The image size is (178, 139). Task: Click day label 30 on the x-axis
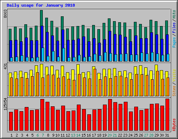(162, 135)
